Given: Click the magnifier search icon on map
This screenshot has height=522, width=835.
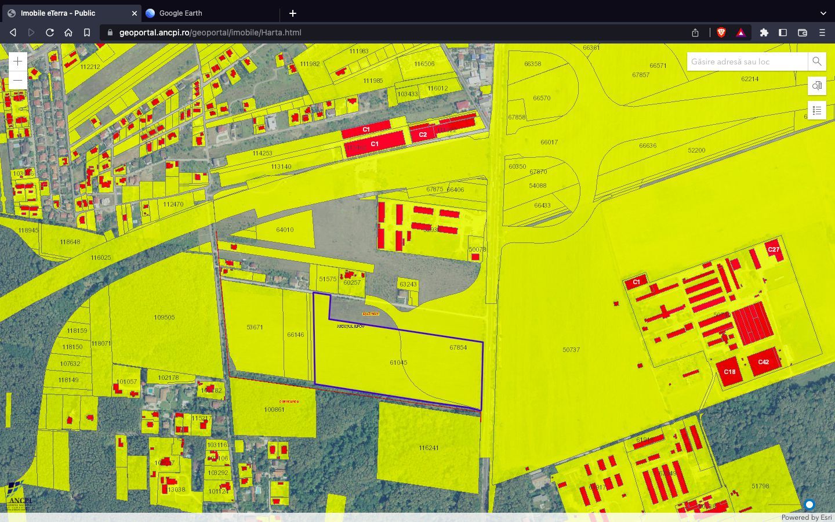Looking at the screenshot, I should pos(816,61).
